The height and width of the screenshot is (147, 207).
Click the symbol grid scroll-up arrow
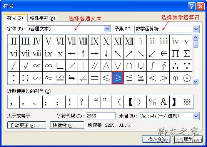[x=196, y=38]
